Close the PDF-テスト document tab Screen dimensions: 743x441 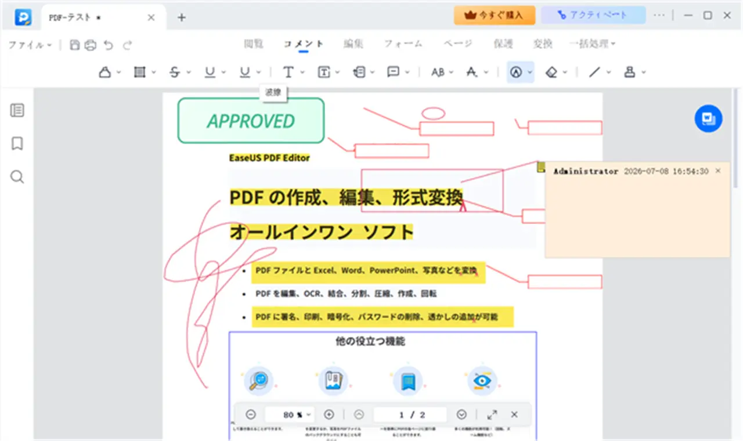[x=151, y=17]
